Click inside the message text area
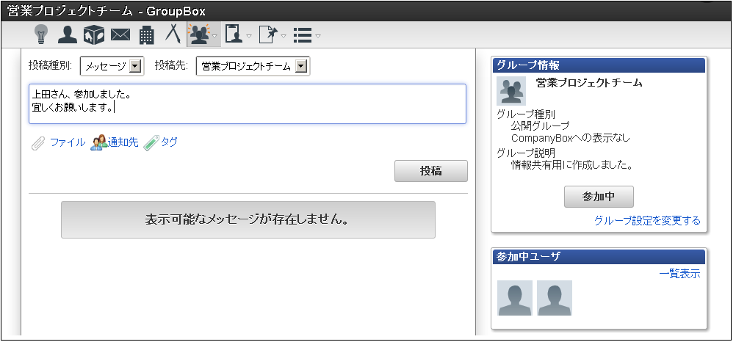The height and width of the screenshot is (342, 736). tap(247, 103)
